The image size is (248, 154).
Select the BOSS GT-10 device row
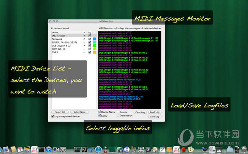click(74, 49)
